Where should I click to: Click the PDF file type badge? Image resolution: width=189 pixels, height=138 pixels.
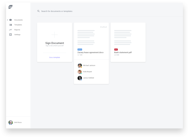(116, 50)
